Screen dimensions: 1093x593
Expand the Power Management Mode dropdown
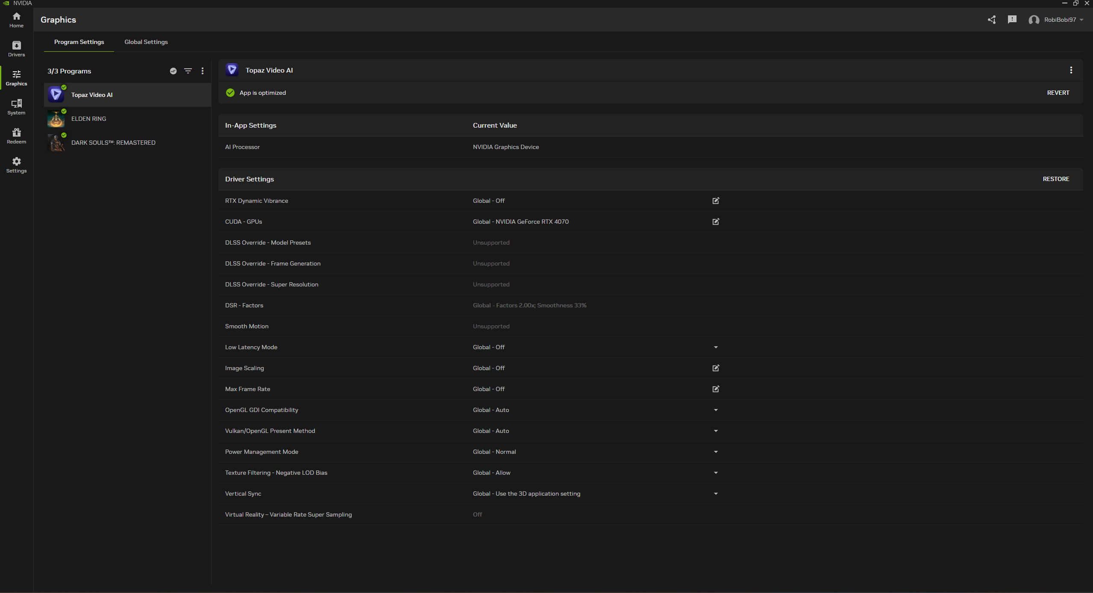716,452
